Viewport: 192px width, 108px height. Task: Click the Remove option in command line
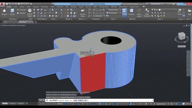pos(81,100)
